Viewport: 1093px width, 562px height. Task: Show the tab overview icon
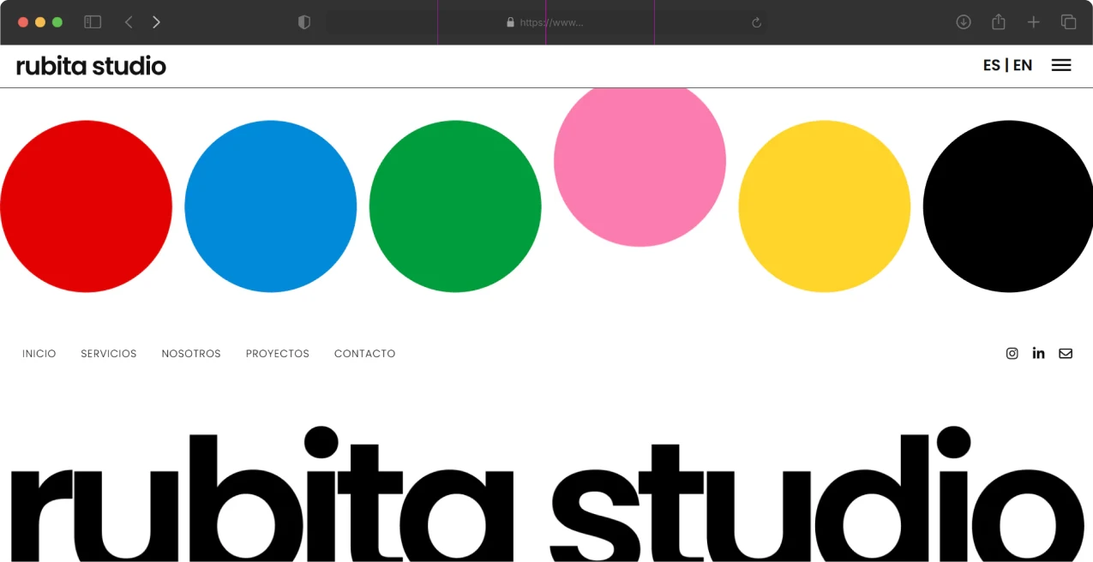[1068, 22]
